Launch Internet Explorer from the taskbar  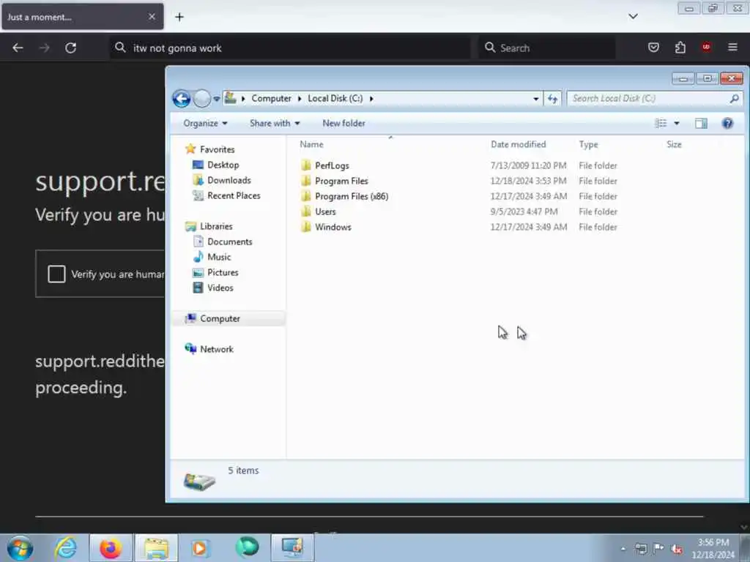(x=65, y=548)
